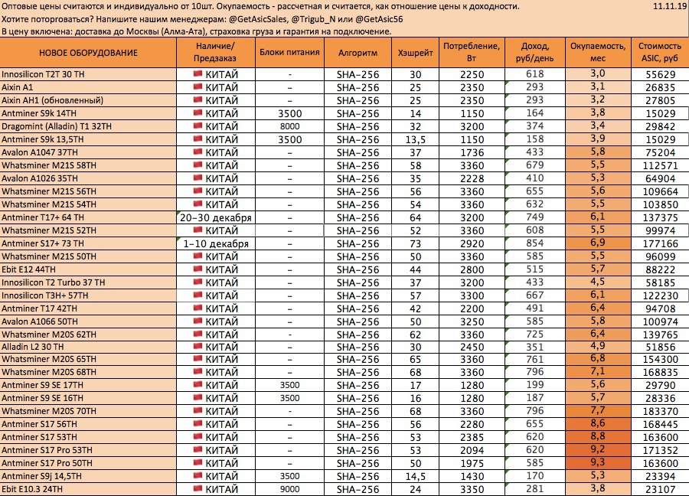Click the flag in Antminer S9 SE 17TH row
The width and height of the screenshot is (689, 496).
click(x=198, y=384)
